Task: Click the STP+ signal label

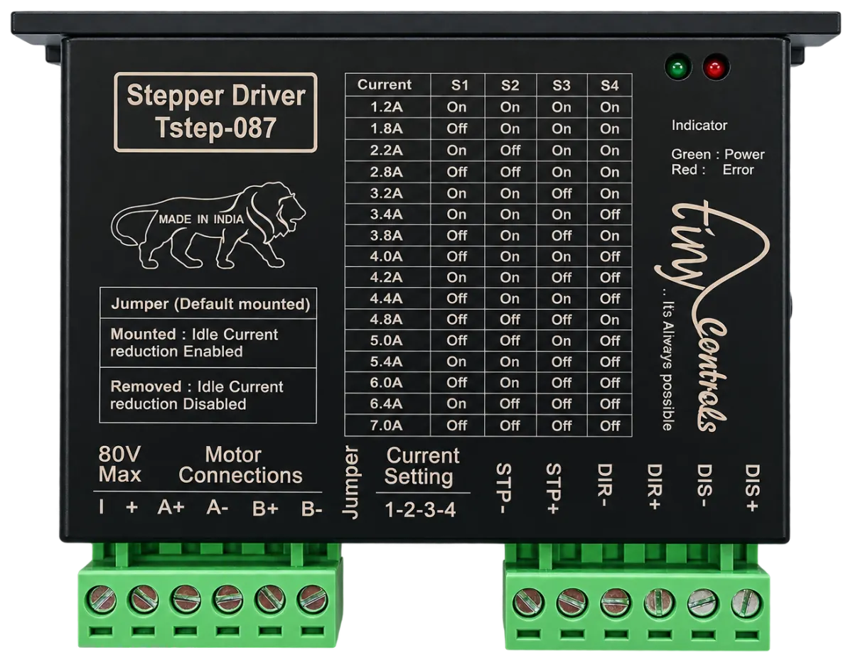Action: [554, 487]
